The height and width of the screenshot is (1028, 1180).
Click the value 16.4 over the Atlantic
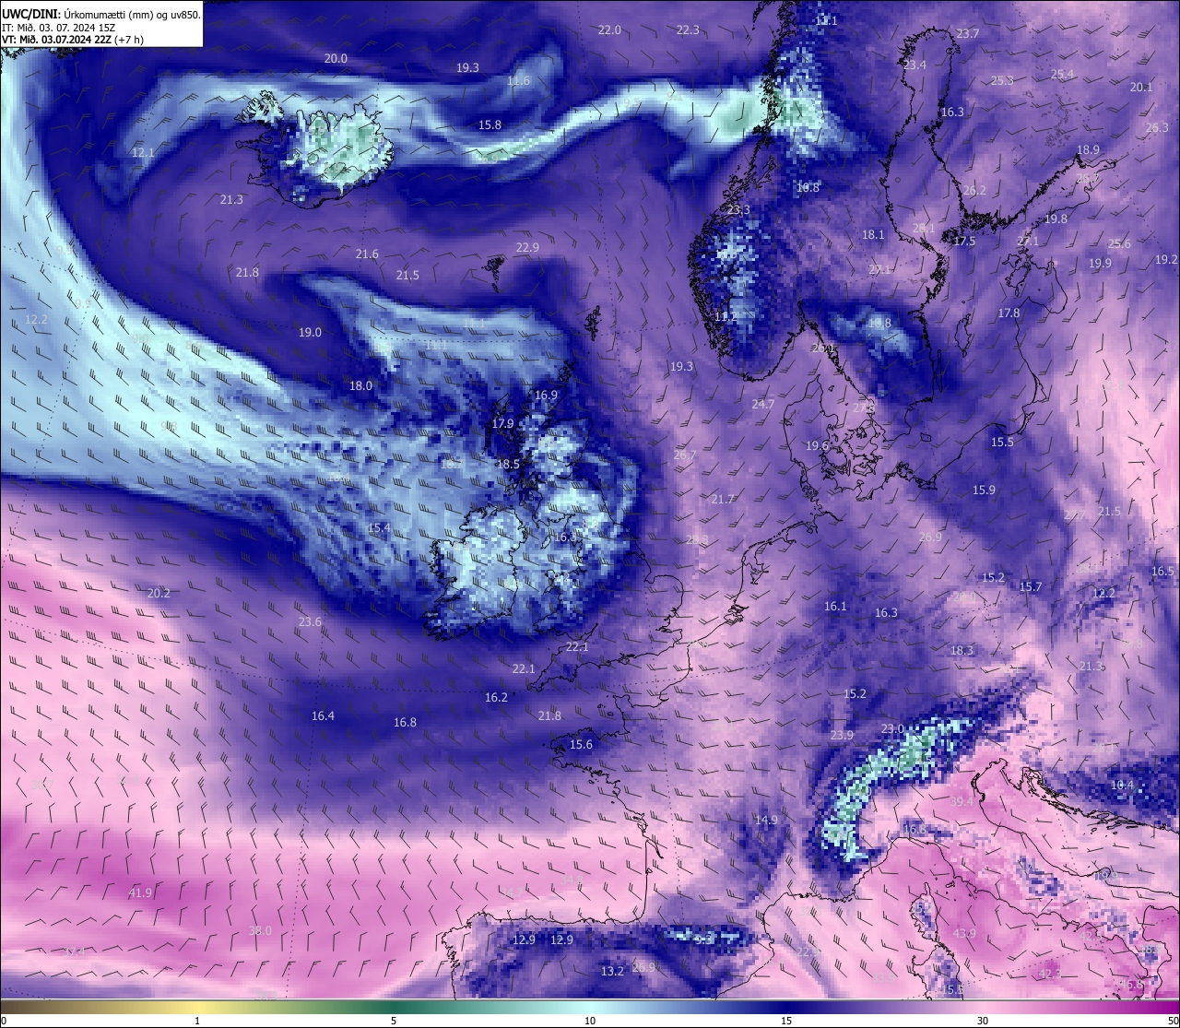(323, 715)
